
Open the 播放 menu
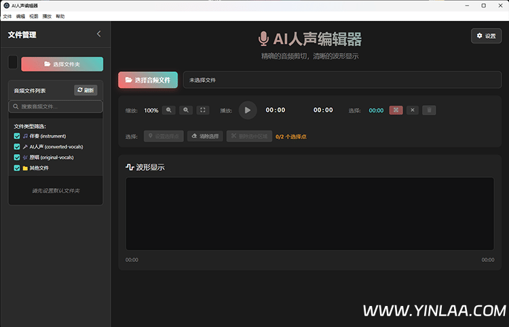tap(47, 16)
